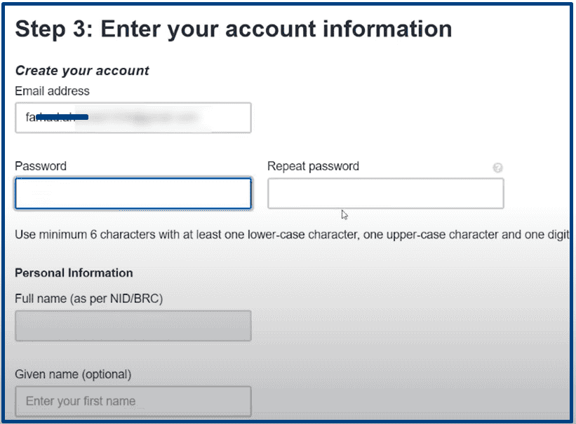Select the Repeat password text box
This screenshot has height=424, width=576.
[385, 193]
